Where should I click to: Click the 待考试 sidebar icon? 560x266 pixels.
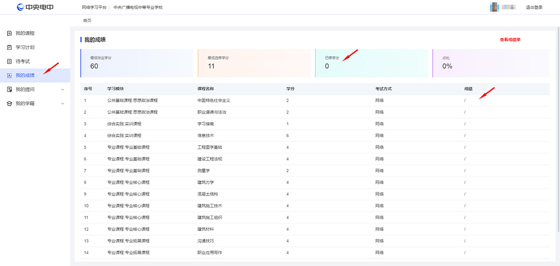[x=9, y=61]
